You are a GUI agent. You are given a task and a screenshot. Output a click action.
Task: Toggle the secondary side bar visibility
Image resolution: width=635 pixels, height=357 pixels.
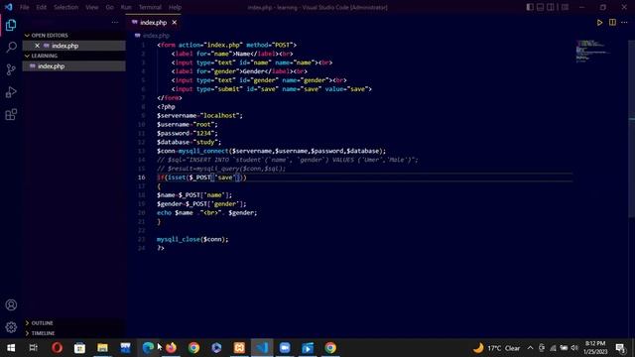click(551, 7)
